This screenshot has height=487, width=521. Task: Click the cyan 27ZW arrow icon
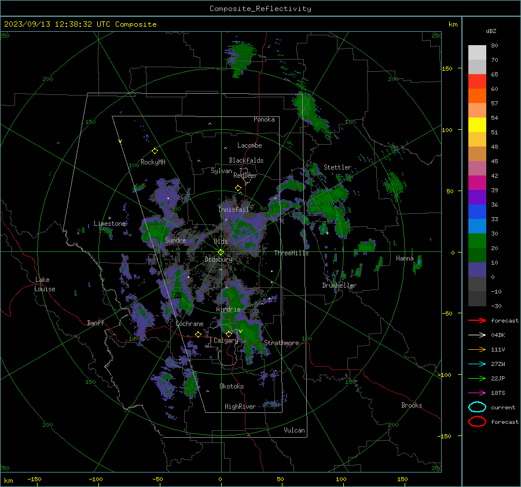pos(477,364)
